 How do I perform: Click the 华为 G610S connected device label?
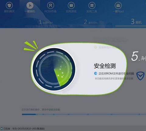(x=29, y=129)
